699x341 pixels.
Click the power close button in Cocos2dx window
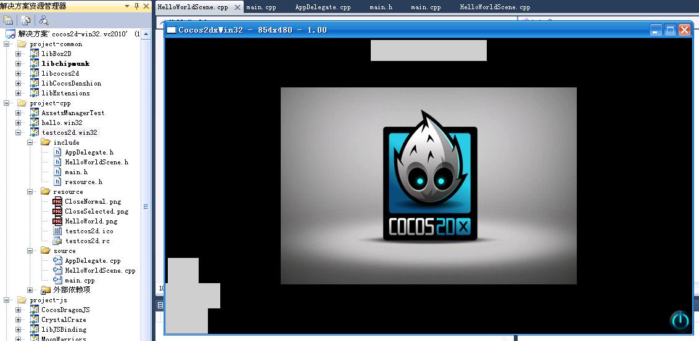point(679,320)
